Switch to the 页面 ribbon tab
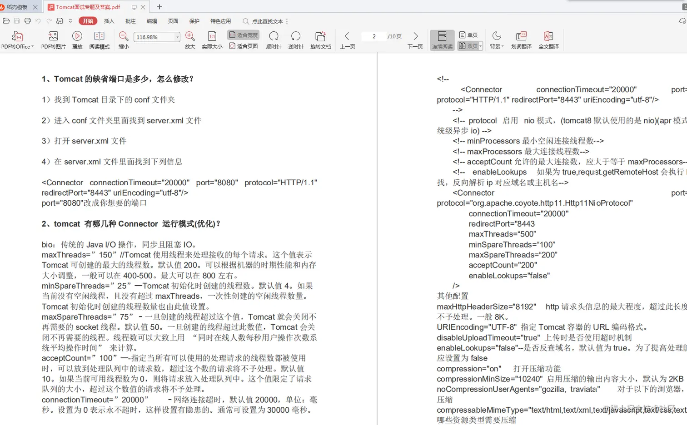The image size is (687, 425). [x=173, y=21]
